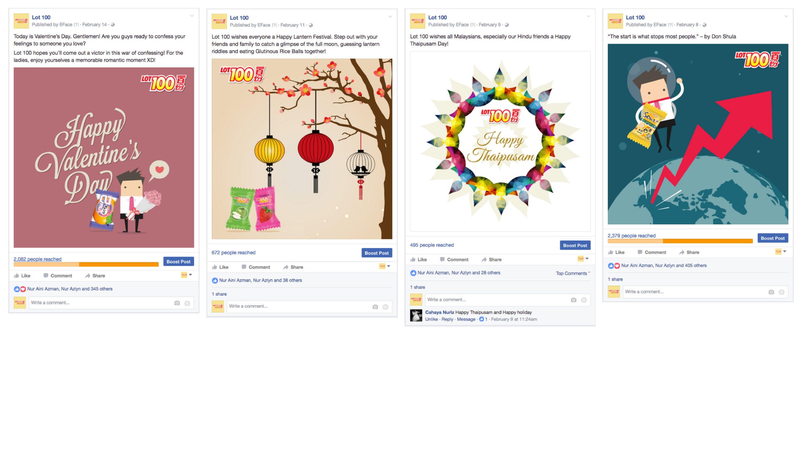Click globe privacy icon on February 14 post
Image resolution: width=802 pixels, height=451 pixels.
(112, 25)
